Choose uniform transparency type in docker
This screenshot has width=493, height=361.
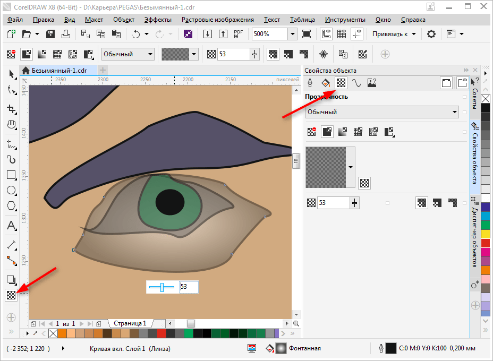327,131
